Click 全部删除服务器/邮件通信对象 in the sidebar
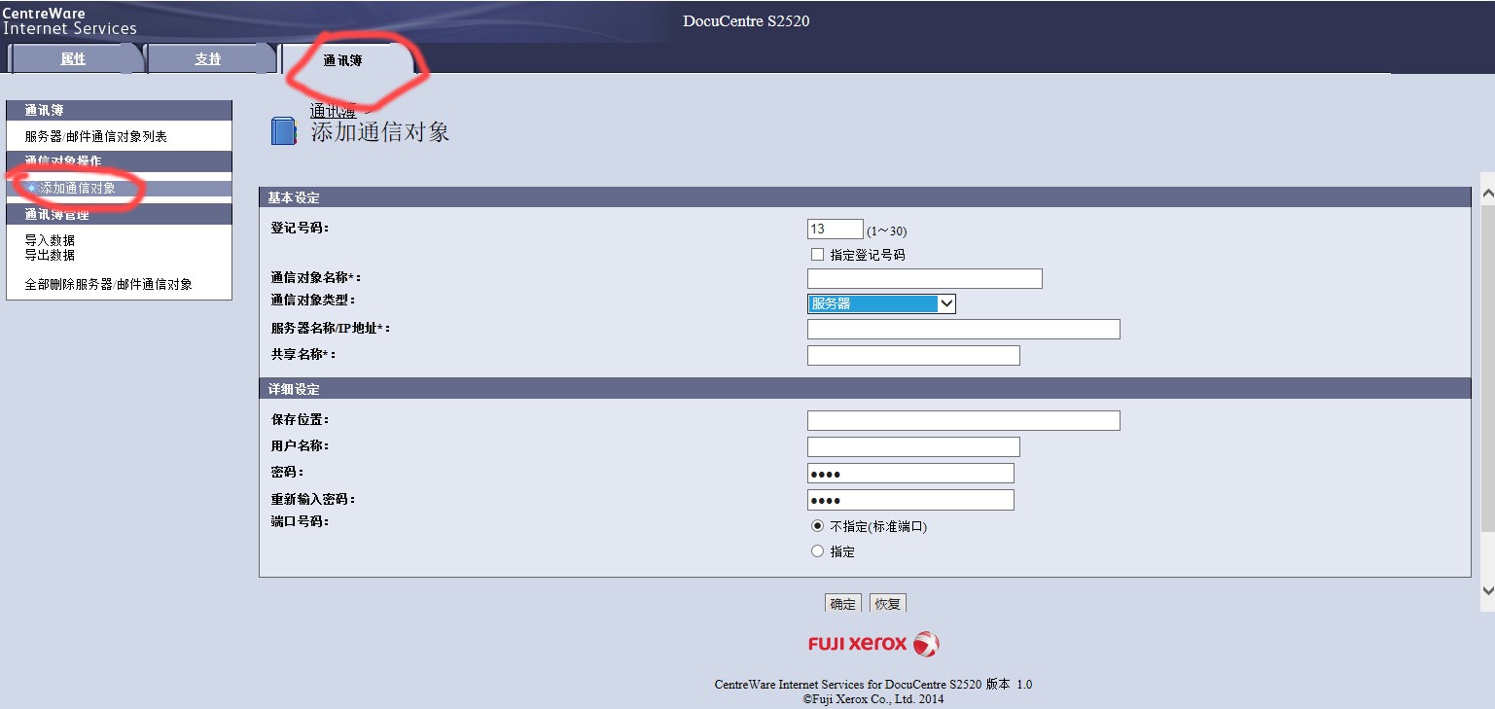Viewport: 1495px width, 709px height. (108, 285)
